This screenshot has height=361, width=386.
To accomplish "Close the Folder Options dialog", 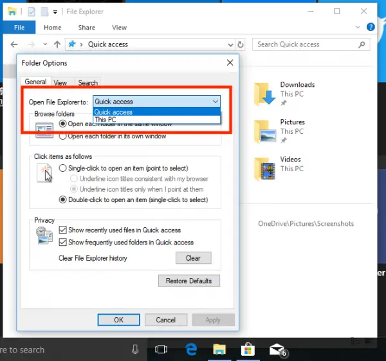I will [230, 62].
